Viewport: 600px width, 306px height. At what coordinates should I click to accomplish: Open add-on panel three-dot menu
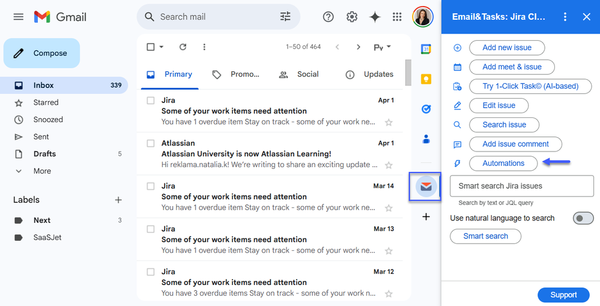pyautogui.click(x=565, y=17)
